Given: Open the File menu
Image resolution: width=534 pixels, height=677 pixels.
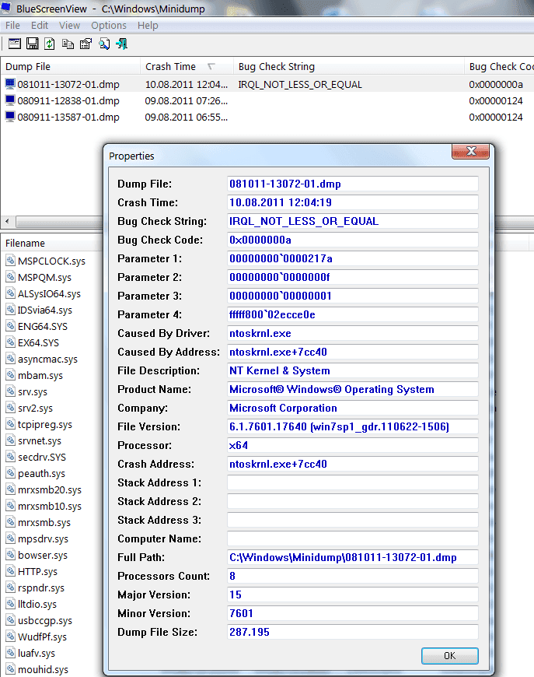Looking at the screenshot, I should 12,26.
